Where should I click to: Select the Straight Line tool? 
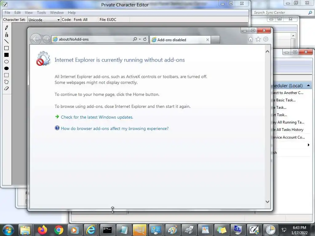pyautogui.click(x=6, y=41)
